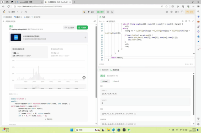The height and width of the screenshot is (133, 201).
Task: Expand code with 查看更多
Action: 49,119
